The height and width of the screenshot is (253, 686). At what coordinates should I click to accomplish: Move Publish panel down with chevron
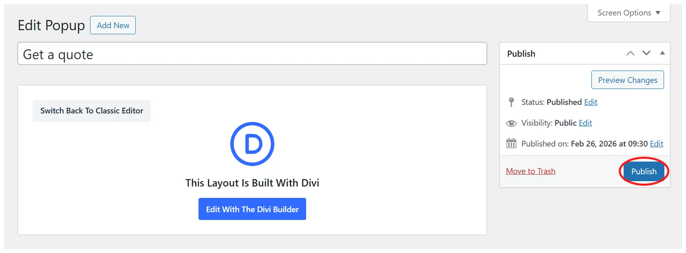click(646, 53)
